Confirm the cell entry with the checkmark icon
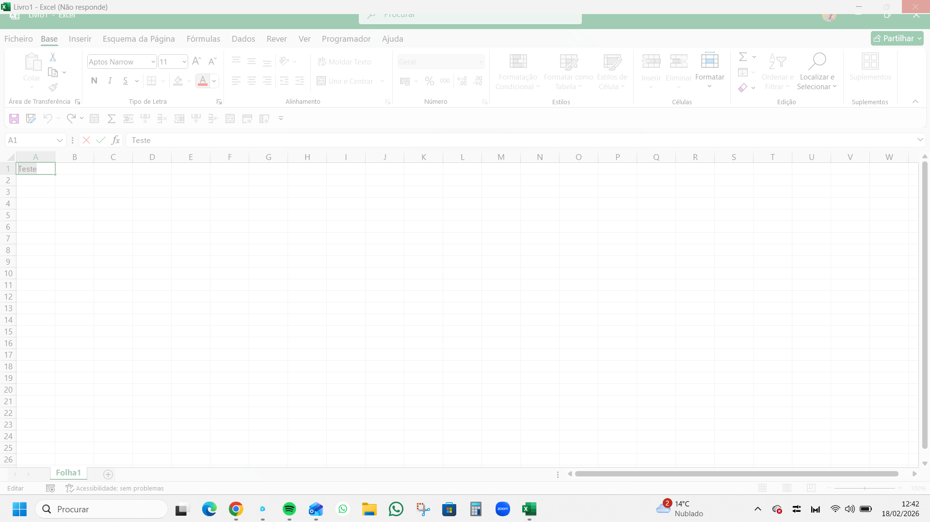Viewport: 930px width, 522px height. tap(101, 140)
